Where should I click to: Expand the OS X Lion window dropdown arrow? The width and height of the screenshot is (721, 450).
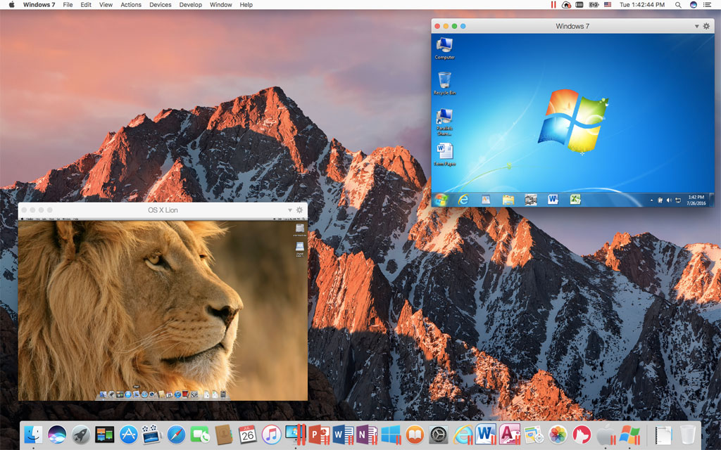coord(289,210)
